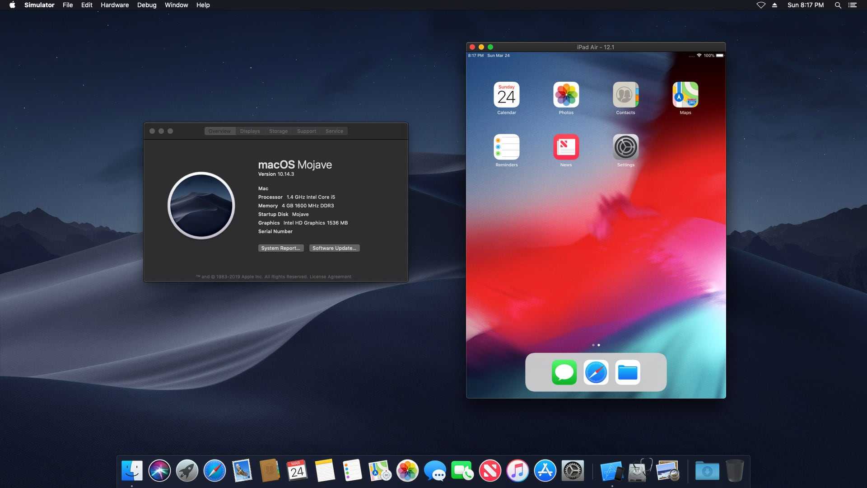Open App Store in the macOS Dock
Viewport: 867px width, 488px height.
[545, 471]
